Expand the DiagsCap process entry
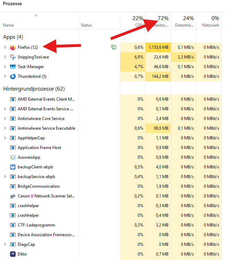The width and height of the screenshot is (225, 260). click(5, 244)
